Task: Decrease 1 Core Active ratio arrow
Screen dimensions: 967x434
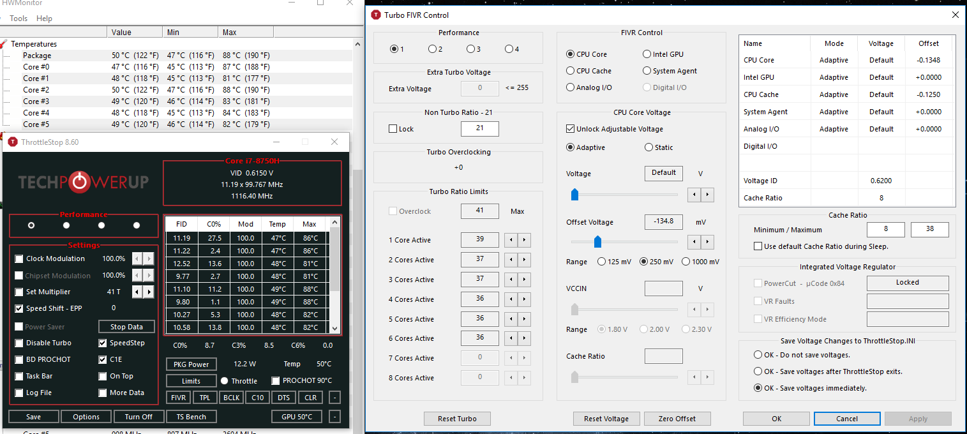Action: pyautogui.click(x=510, y=241)
